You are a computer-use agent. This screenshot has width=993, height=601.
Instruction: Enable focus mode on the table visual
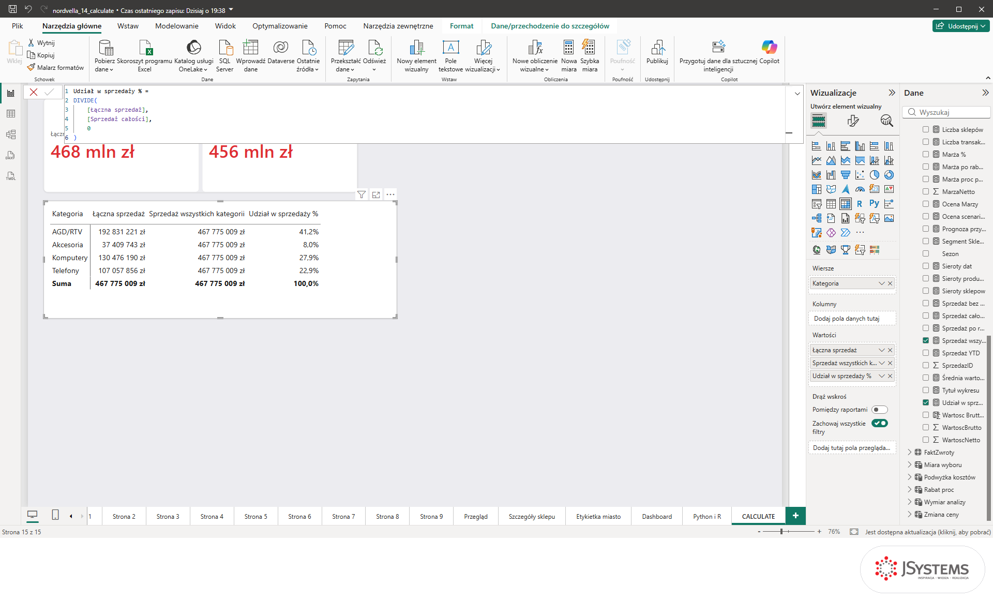click(x=376, y=194)
